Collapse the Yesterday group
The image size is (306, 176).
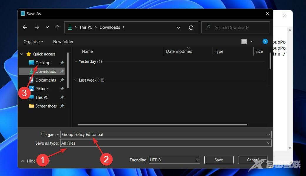tap(76, 62)
